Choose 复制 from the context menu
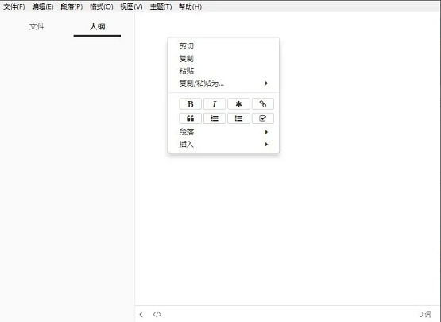The height and width of the screenshot is (322, 441). pyautogui.click(x=223, y=59)
